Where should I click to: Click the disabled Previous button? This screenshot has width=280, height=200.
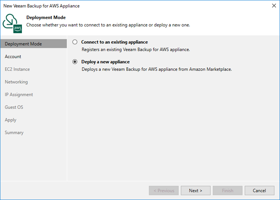pos(164,191)
